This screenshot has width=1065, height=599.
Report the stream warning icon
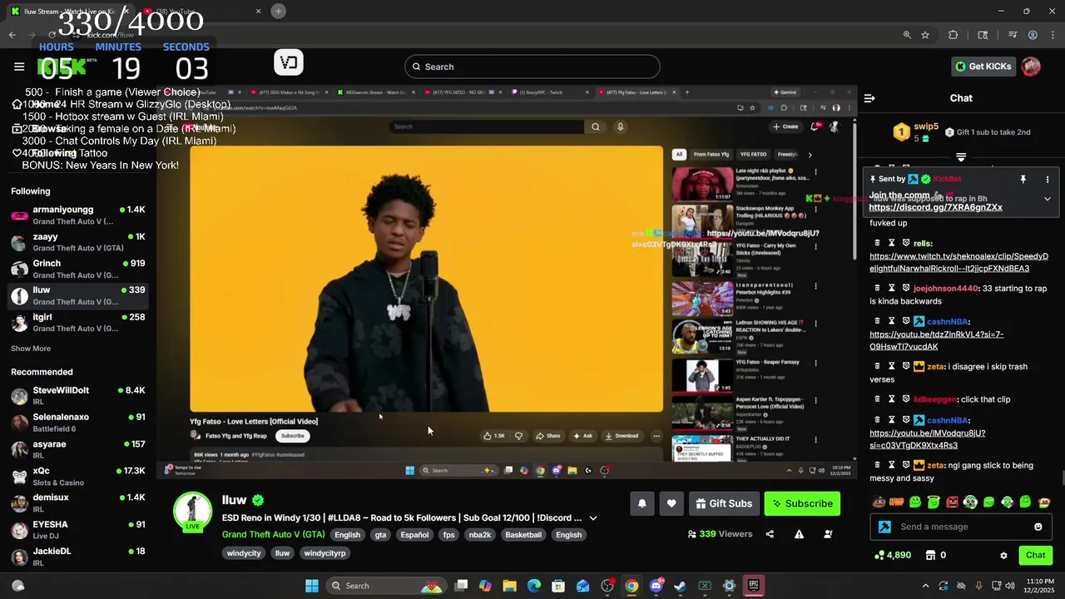[x=799, y=534]
